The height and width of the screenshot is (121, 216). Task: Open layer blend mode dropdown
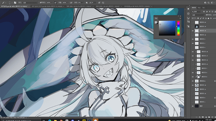click(x=198, y=15)
